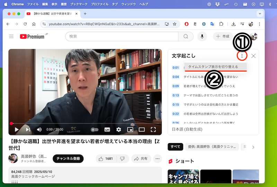277x187 pixels.
Task: Open the 共有 share button
Action: (x=141, y=159)
